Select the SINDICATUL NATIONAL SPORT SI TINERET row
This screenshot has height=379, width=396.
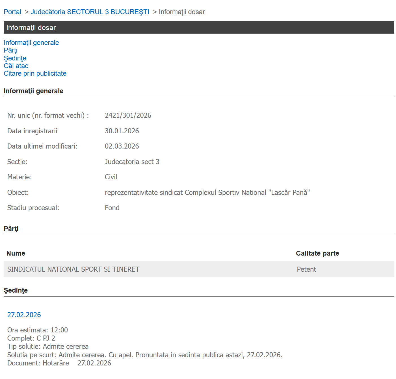[x=73, y=269]
